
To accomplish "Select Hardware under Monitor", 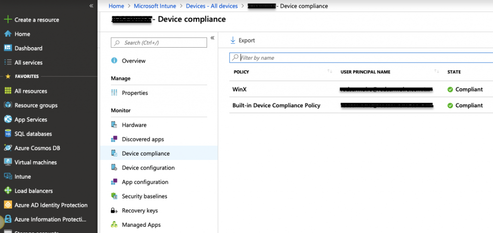I will [x=134, y=125].
